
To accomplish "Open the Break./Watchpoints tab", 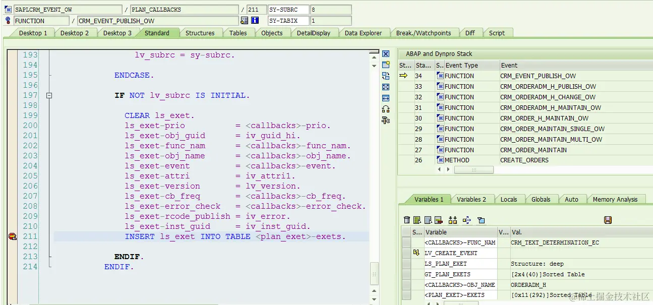I will [424, 33].
